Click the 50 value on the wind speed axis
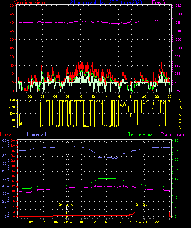The image size is (191, 228). click(x=12, y=5)
